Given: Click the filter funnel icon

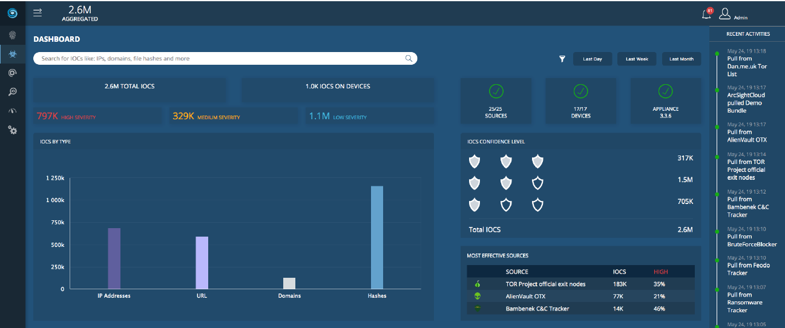Looking at the screenshot, I should (562, 59).
